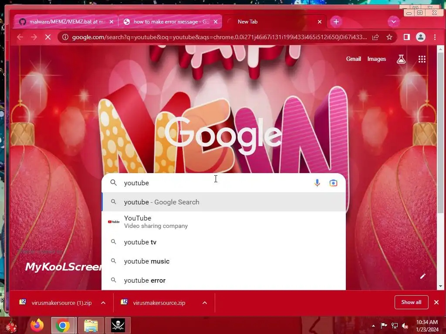The image size is (446, 334).
Task: Customize this page pencil icon
Action: click(x=423, y=276)
